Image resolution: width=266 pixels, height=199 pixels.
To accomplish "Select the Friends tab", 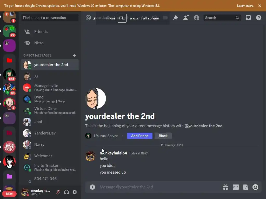I will click(50, 31).
